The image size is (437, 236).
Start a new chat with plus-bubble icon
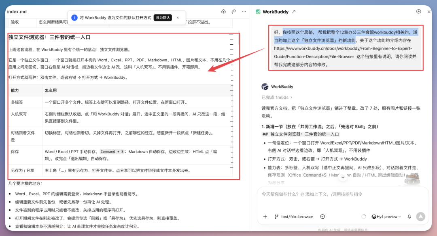(x=419, y=12)
